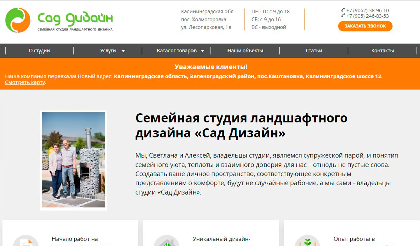
Task: Click the Сад Дизайн logo wordmark
Action: click(x=75, y=19)
